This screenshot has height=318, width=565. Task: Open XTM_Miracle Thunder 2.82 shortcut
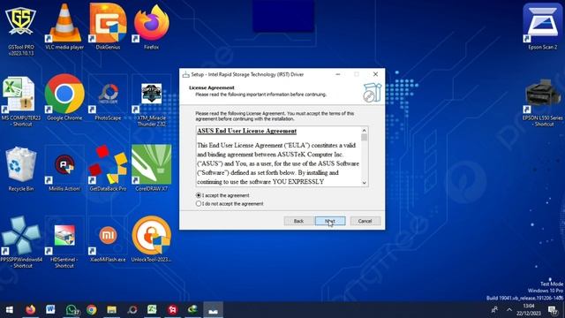(x=151, y=101)
